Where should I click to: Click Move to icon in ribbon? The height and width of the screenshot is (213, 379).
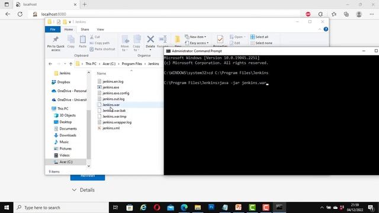(x=125, y=43)
